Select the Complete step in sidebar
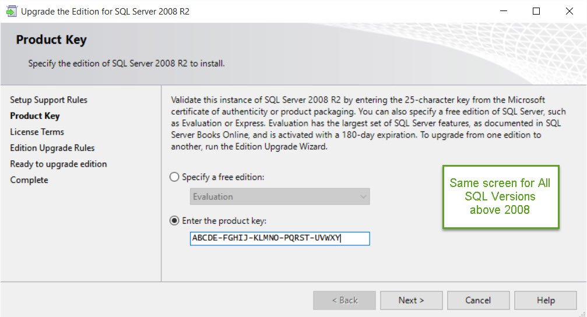The width and height of the screenshot is (587, 317). 29,180
